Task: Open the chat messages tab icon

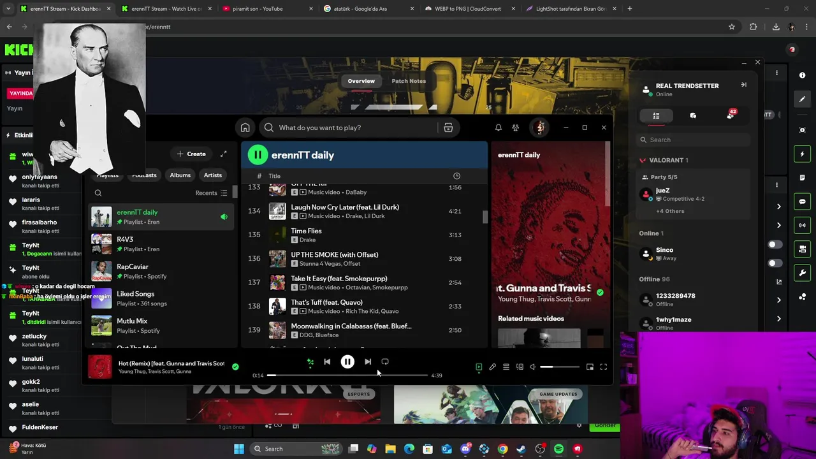Action: [693, 115]
